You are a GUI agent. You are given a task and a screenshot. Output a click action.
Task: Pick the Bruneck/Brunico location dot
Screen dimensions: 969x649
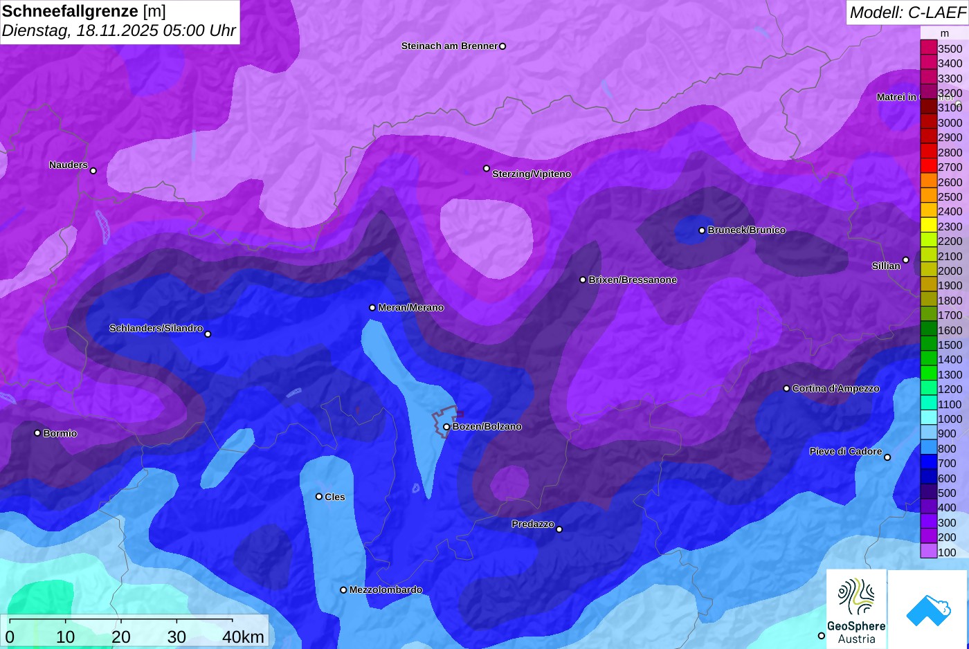(x=702, y=230)
